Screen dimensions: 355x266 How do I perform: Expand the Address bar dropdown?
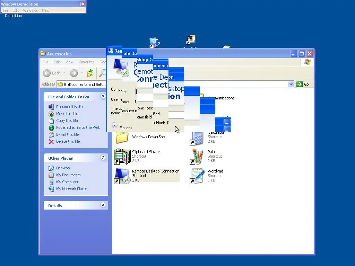click(291, 84)
